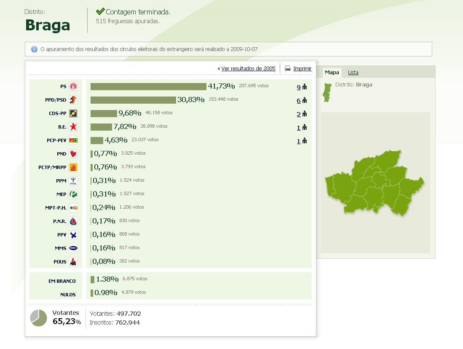Click the MPT-P.H. party name label

tap(56, 208)
